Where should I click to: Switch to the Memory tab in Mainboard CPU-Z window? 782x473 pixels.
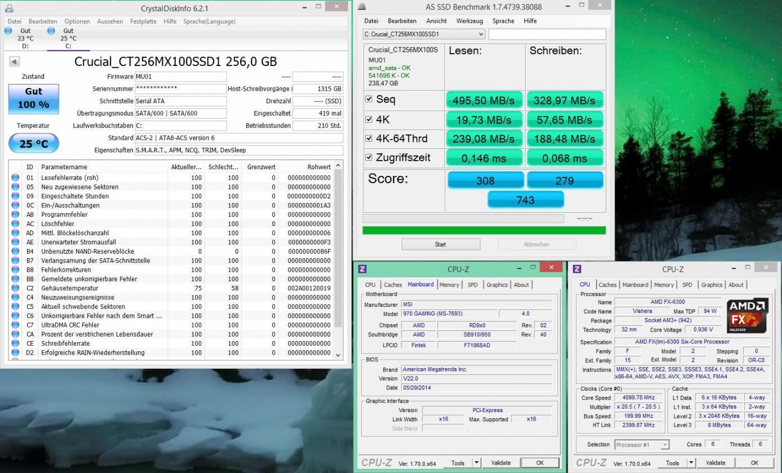(449, 285)
